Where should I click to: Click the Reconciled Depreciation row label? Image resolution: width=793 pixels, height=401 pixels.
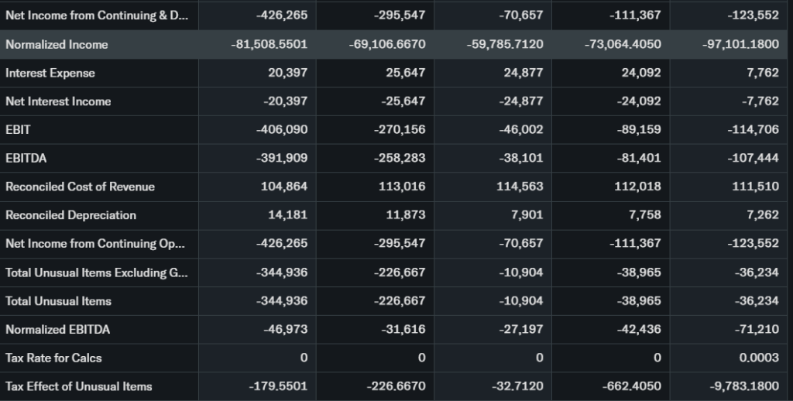pos(70,215)
